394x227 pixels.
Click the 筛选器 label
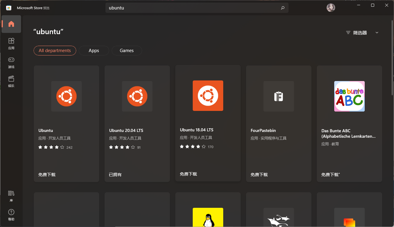point(360,33)
